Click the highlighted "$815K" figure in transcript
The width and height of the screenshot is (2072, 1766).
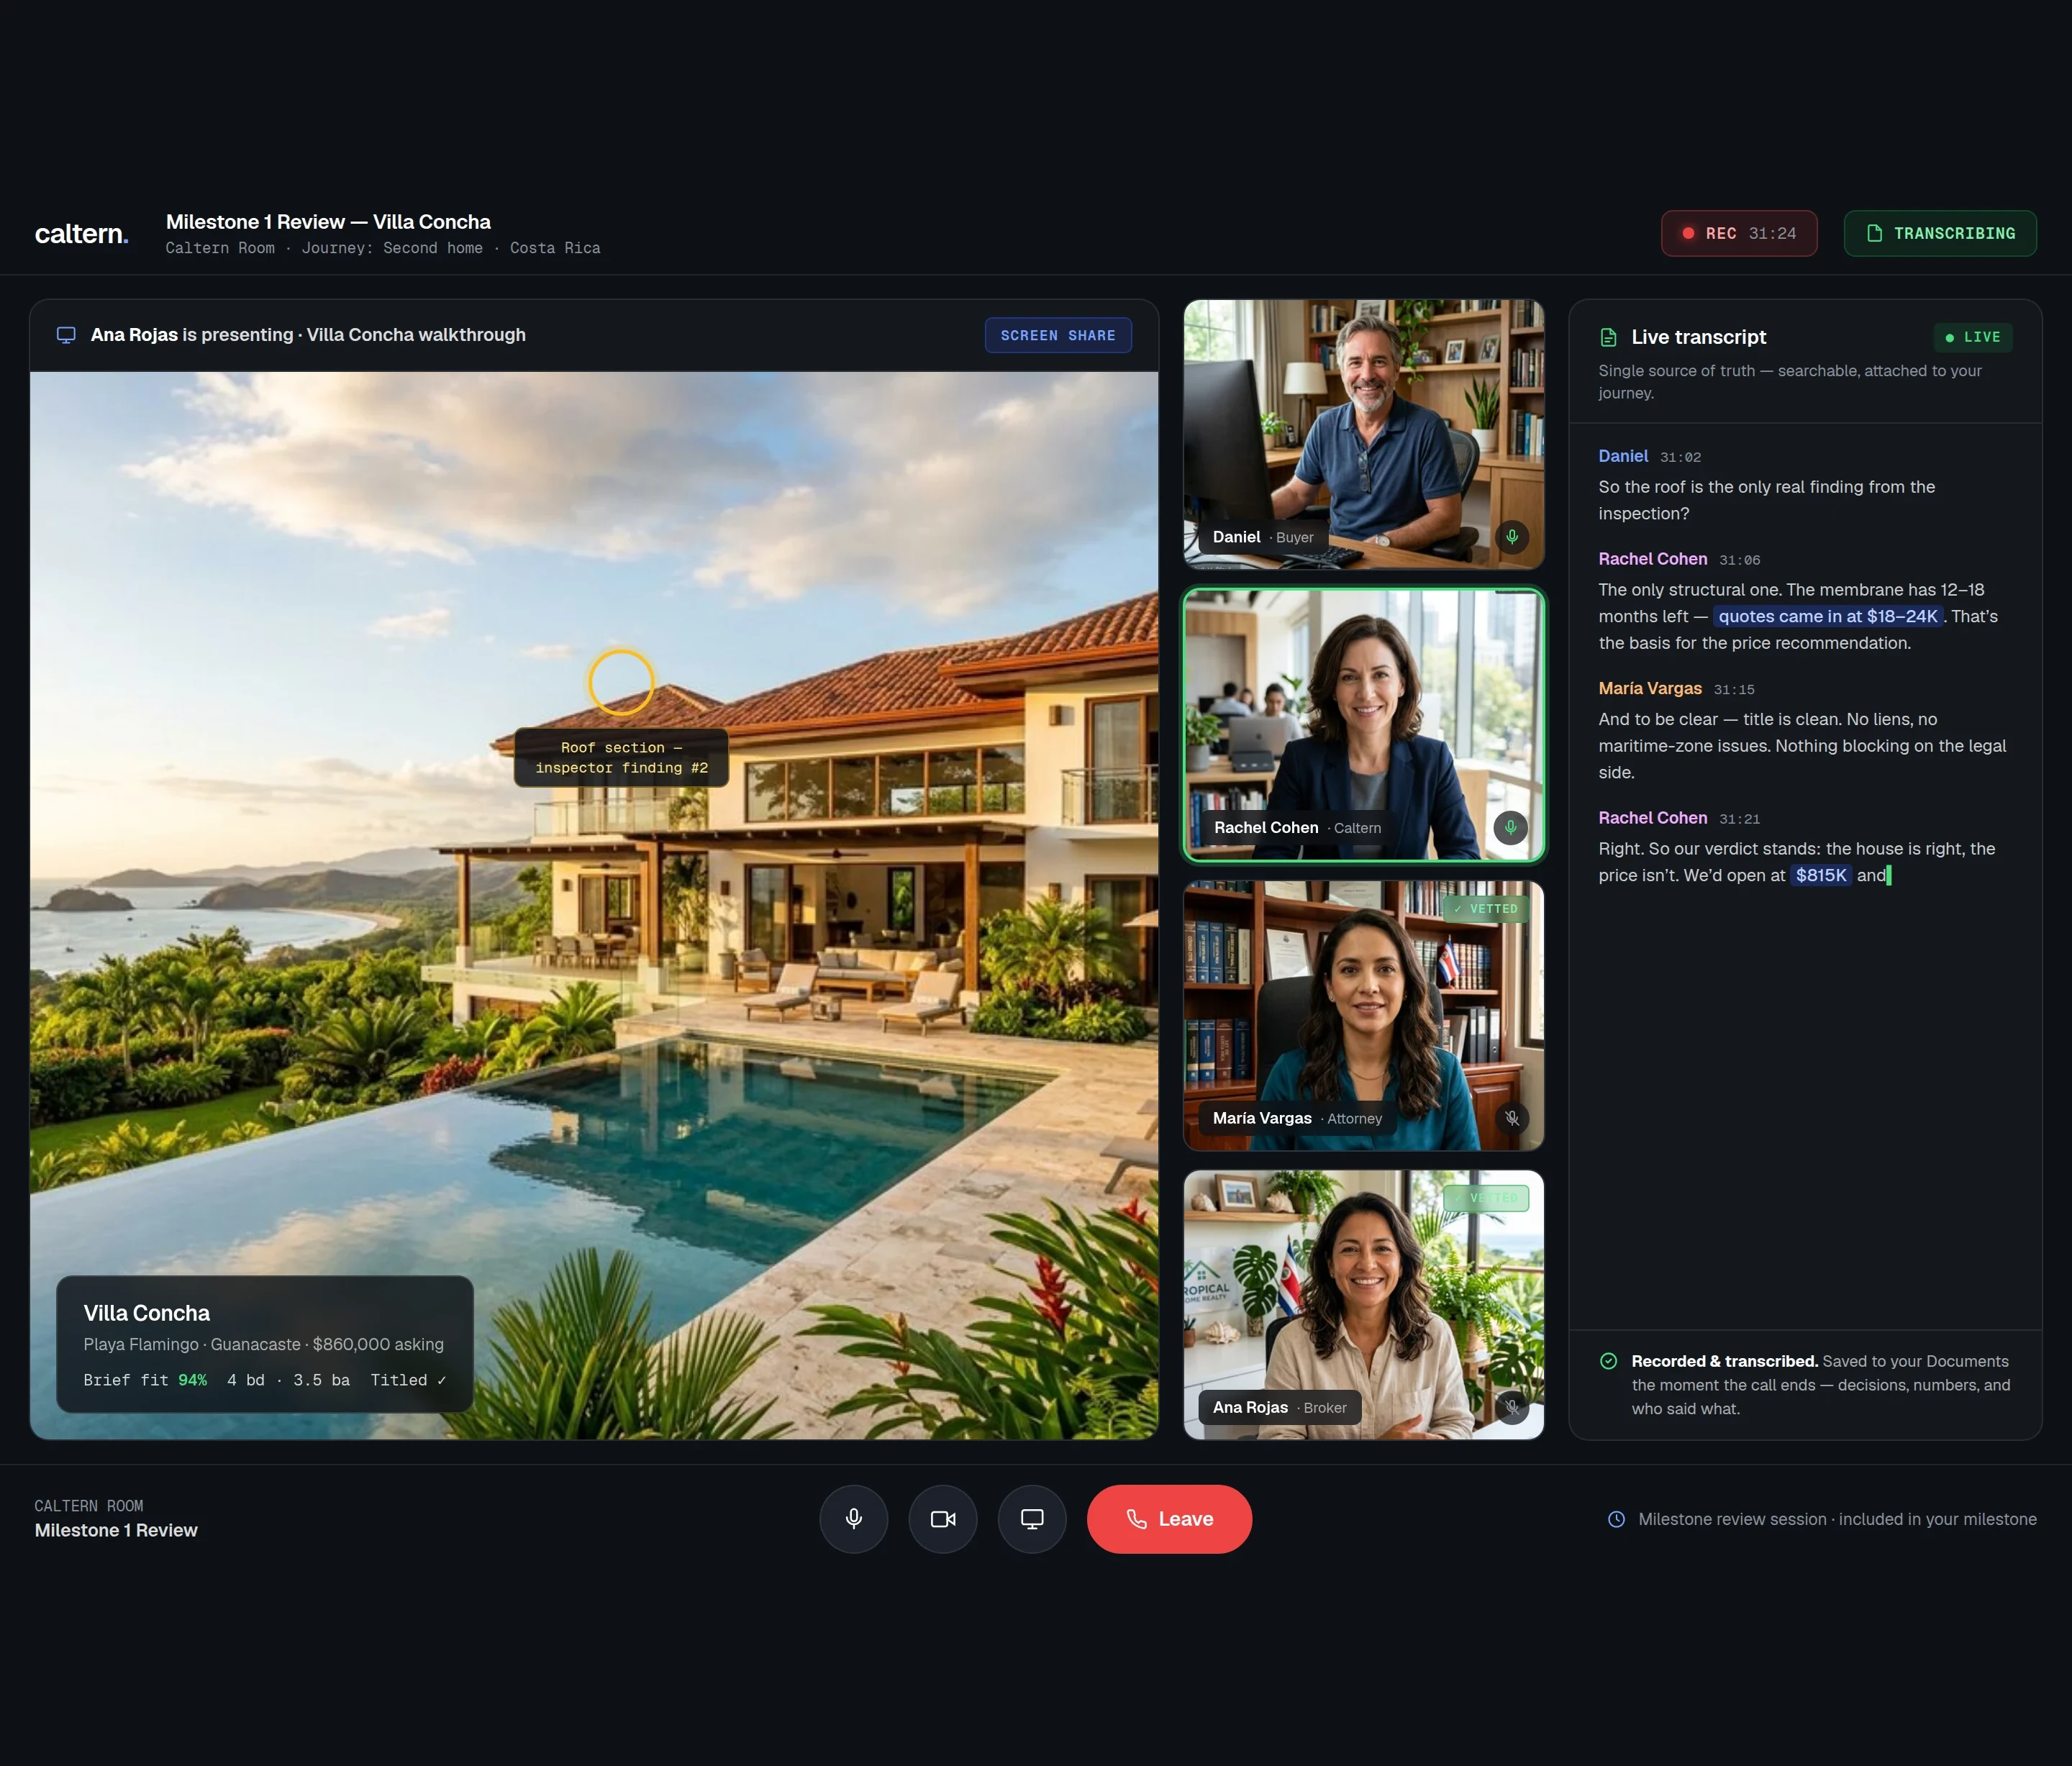pos(1821,875)
